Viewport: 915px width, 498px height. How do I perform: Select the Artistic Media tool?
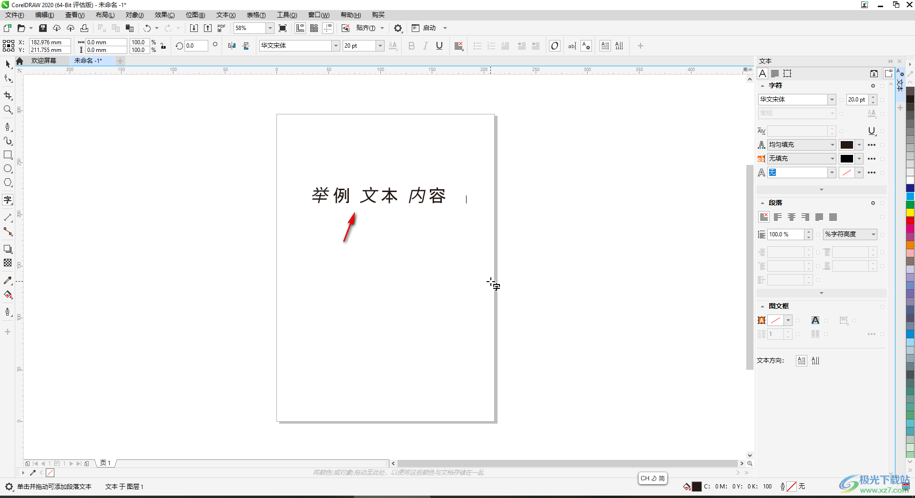coord(8,141)
